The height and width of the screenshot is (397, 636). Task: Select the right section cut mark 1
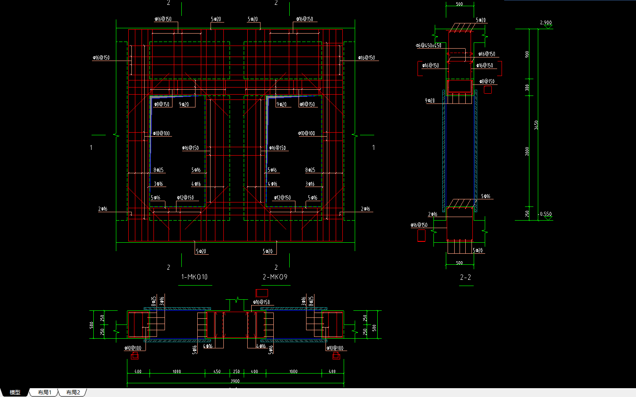coord(373,147)
